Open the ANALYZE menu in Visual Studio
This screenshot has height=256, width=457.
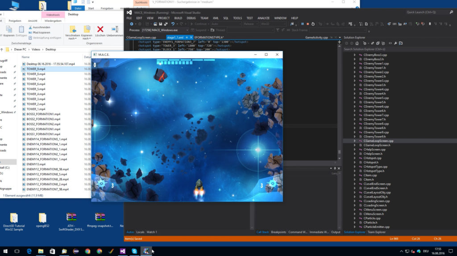pyautogui.click(x=263, y=18)
